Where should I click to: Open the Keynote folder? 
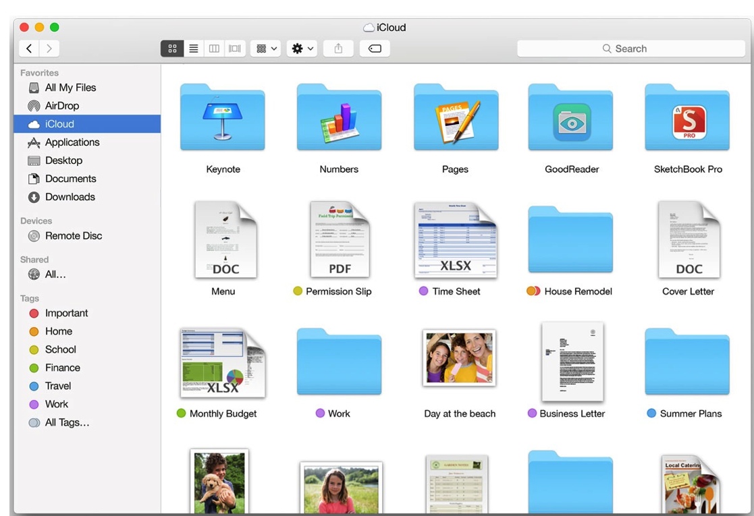(x=223, y=117)
